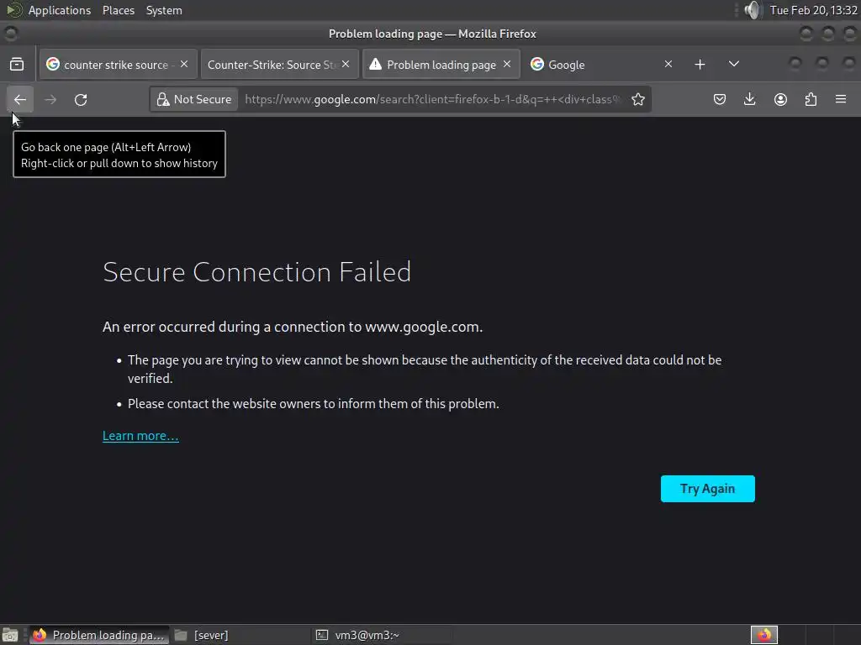
Task: Switch to the Counter-Strike: Source Steam tab
Action: tap(272, 65)
